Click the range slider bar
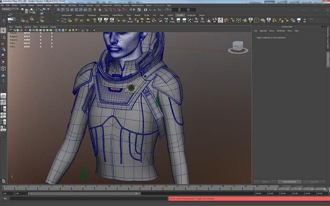 click(x=84, y=193)
